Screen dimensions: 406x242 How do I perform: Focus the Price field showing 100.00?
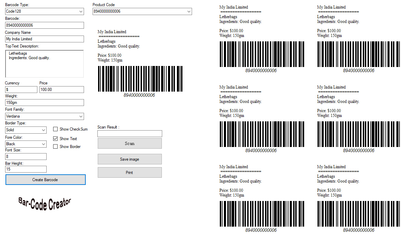tap(62, 90)
